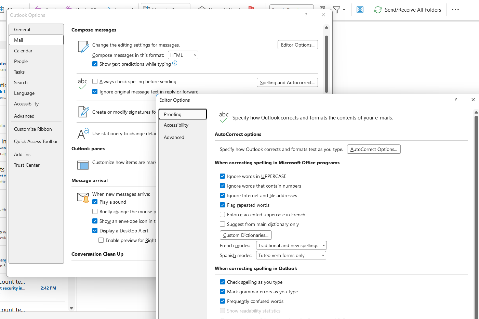This screenshot has width=479, height=319.
Task: Toggle Flag repeated words checkbox
Action: (x=223, y=205)
